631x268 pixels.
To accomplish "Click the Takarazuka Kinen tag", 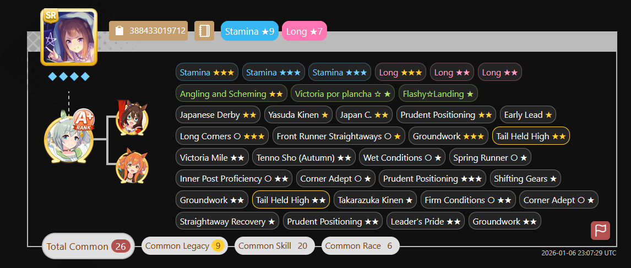I will pos(375,200).
